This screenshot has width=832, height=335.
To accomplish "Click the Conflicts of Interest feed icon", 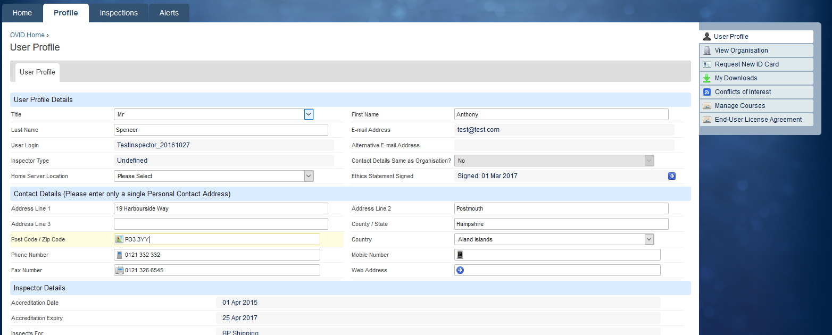I will [707, 92].
